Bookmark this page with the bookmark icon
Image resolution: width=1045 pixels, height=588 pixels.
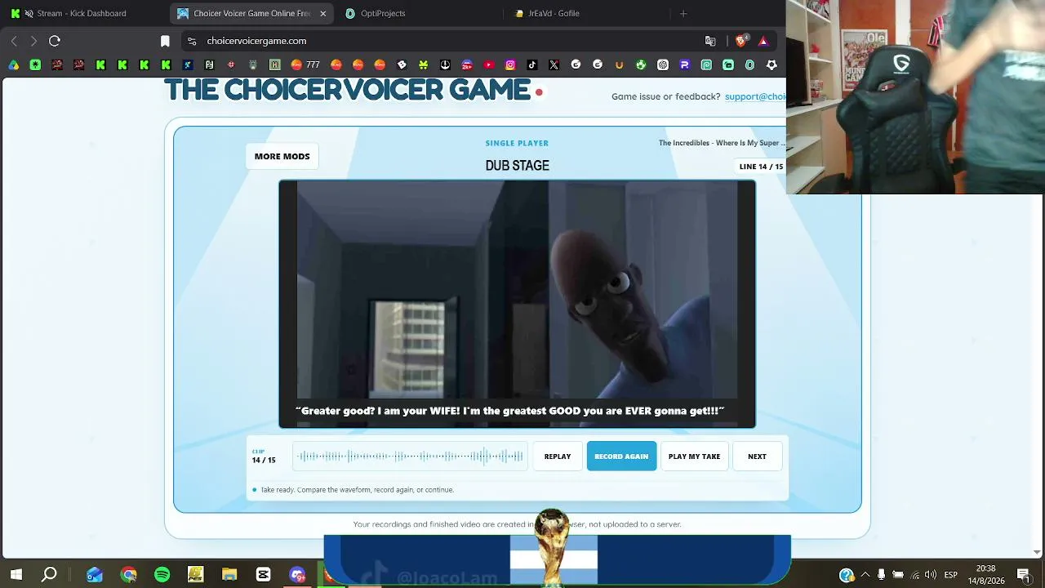(x=165, y=41)
